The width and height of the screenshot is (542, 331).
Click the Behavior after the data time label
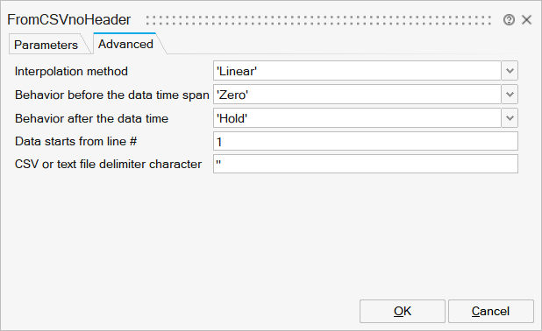(x=91, y=118)
